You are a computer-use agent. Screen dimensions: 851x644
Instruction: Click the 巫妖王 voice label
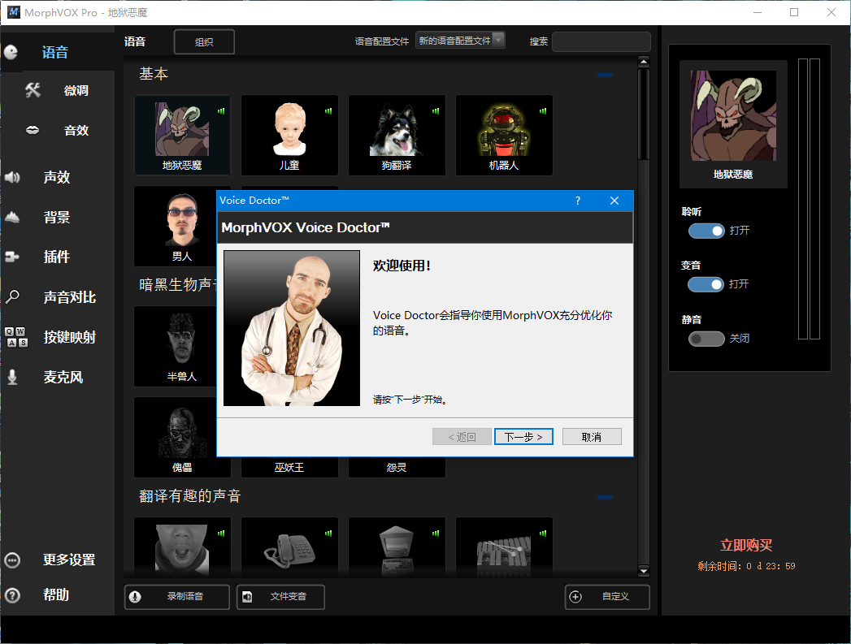tap(289, 467)
